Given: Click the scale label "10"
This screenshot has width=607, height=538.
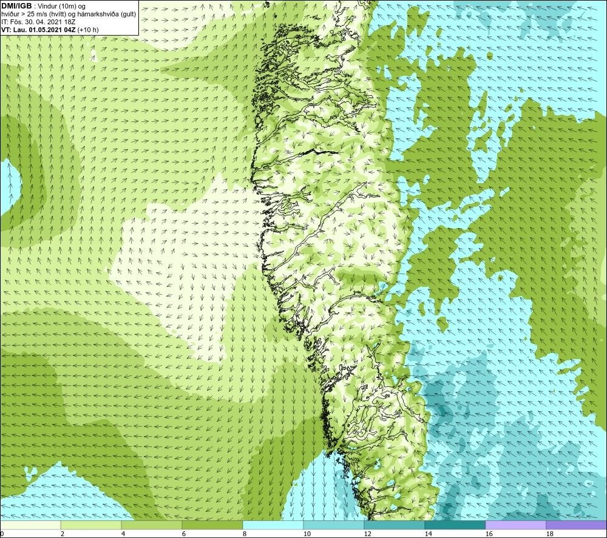Looking at the screenshot, I should point(307,534).
